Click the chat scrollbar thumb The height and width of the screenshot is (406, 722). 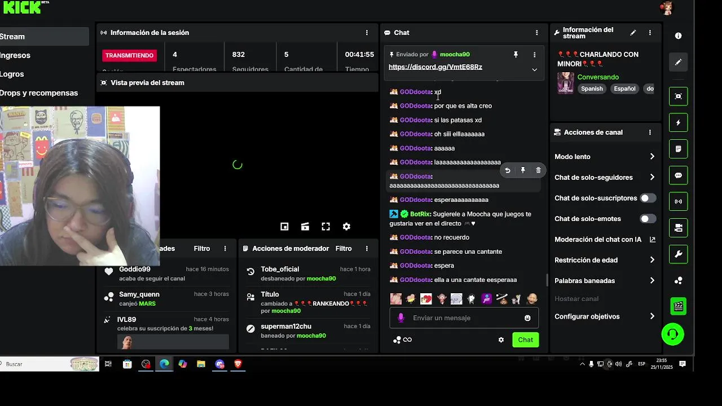[x=546, y=280]
